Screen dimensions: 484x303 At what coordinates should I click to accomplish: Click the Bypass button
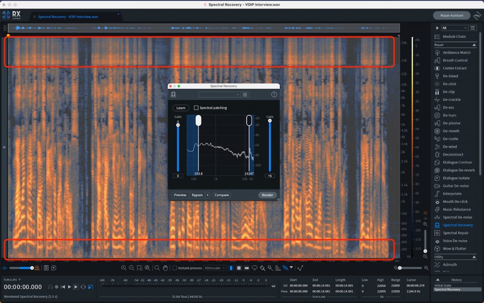[197, 195]
